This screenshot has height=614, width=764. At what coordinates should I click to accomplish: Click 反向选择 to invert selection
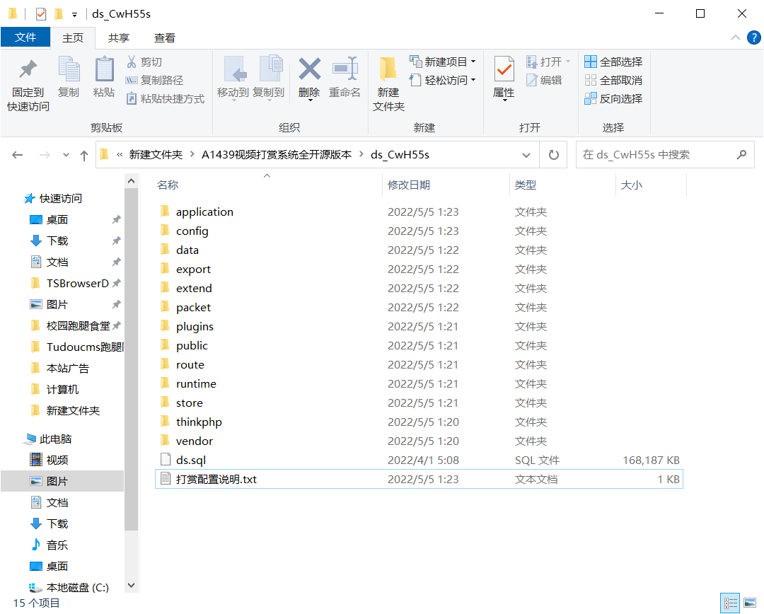coord(620,98)
